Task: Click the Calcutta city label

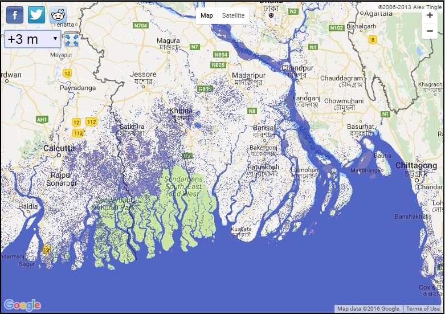Action: point(59,148)
